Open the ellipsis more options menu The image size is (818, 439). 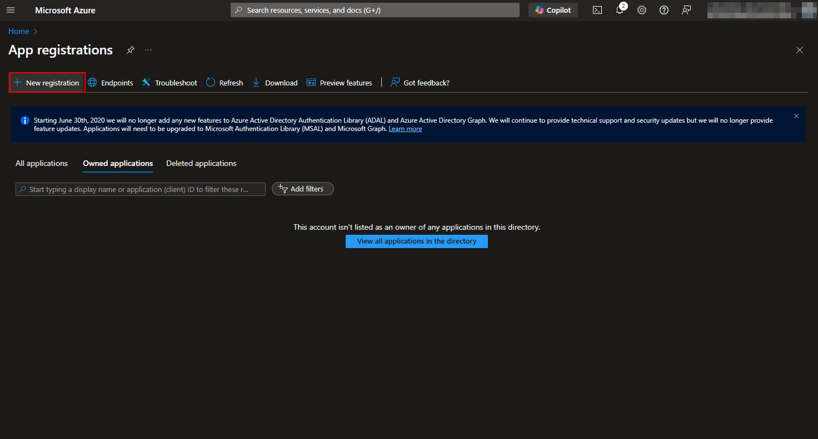148,50
